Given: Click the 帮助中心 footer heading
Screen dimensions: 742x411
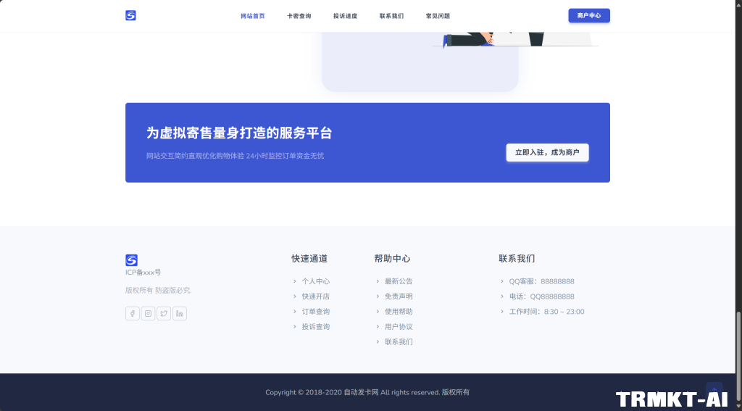Looking at the screenshot, I should (x=392, y=259).
